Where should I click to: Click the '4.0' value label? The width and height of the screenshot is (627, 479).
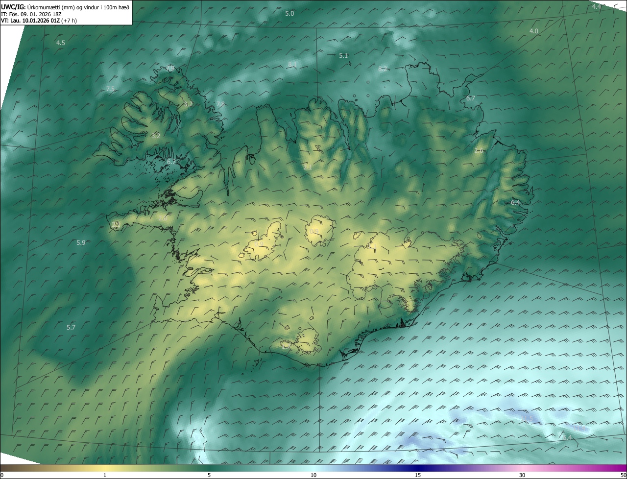tap(533, 31)
